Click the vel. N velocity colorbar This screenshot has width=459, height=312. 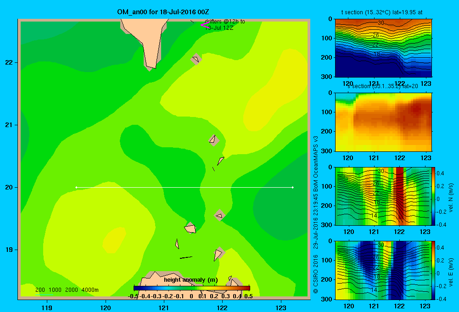click(x=434, y=196)
